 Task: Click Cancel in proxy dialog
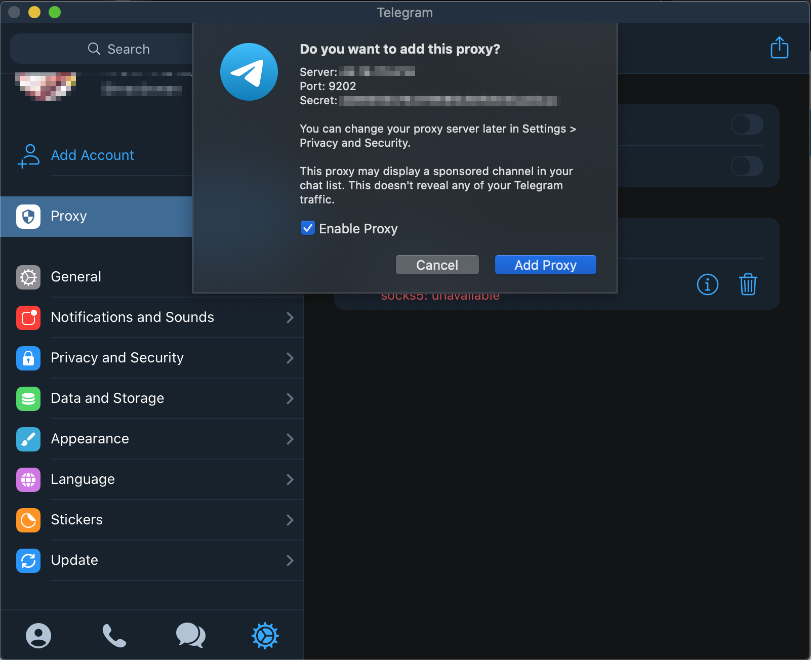pos(437,265)
